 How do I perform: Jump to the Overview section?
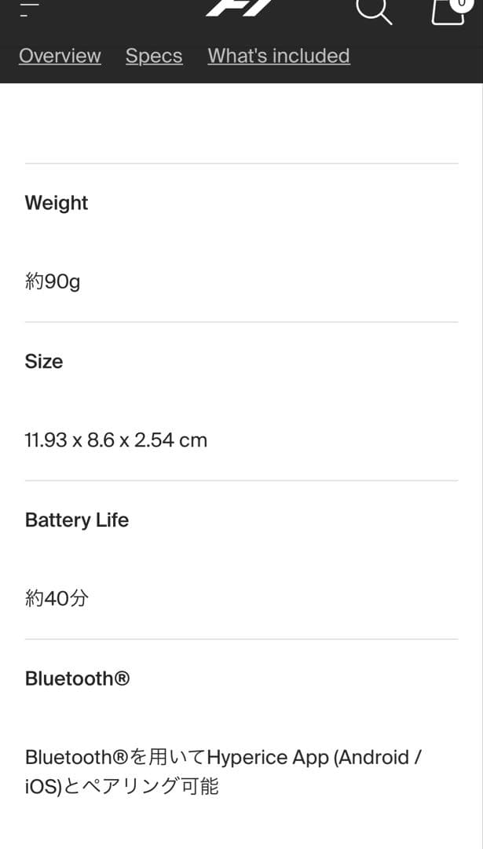point(60,56)
